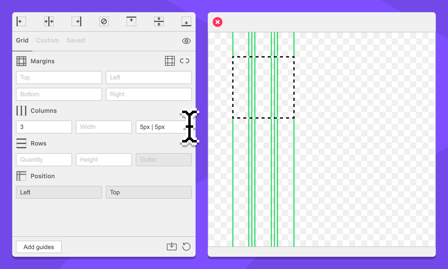Click the clear guides icon
The height and width of the screenshot is (269, 448).
(104, 21)
